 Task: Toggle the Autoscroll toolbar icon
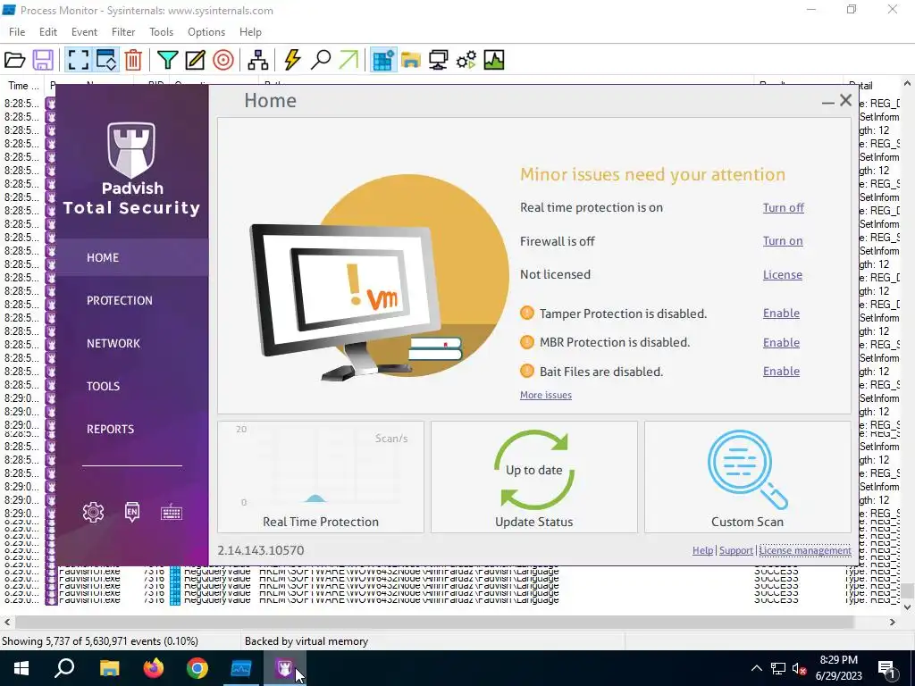coord(106,60)
